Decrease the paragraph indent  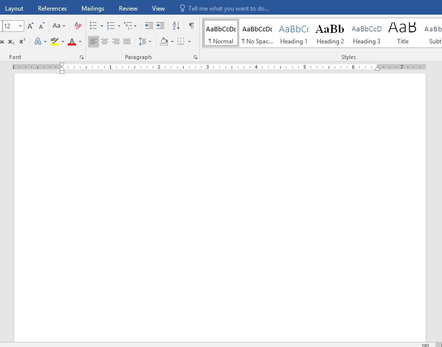coord(149,26)
